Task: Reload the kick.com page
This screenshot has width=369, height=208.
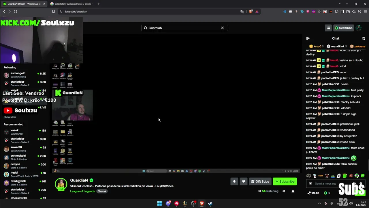Action: 16,12
